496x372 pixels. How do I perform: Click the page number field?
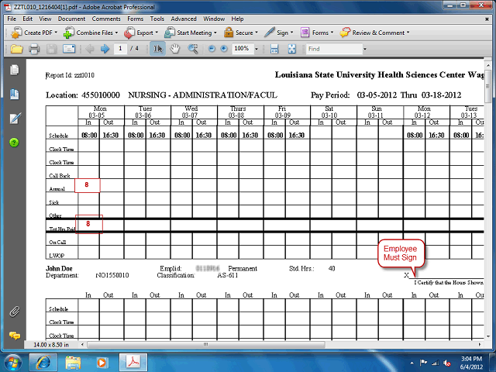point(120,49)
